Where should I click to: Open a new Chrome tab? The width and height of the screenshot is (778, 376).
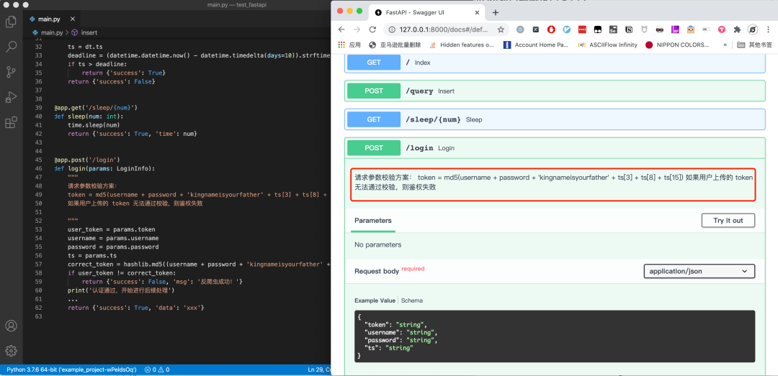tap(495, 12)
